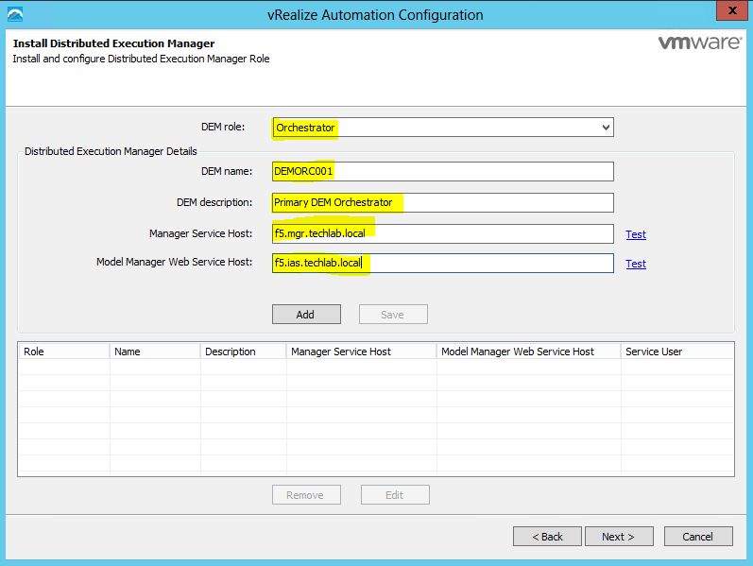Sort by the Description column header
Viewport: 753px width, 566px height.
point(243,352)
